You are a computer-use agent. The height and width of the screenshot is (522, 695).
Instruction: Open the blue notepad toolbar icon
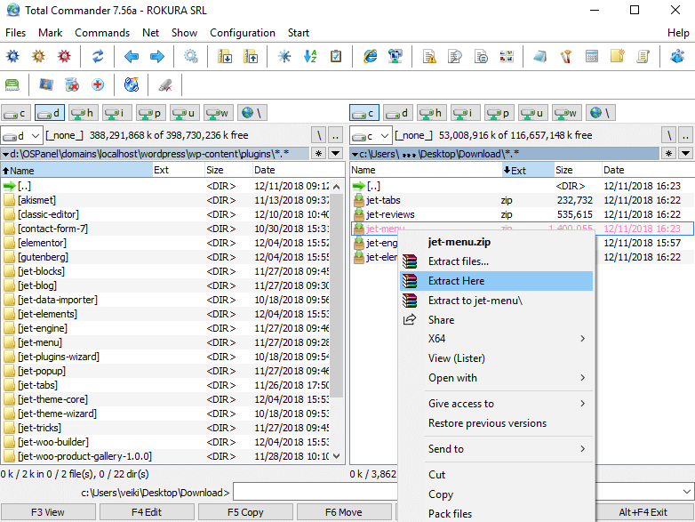pos(539,56)
